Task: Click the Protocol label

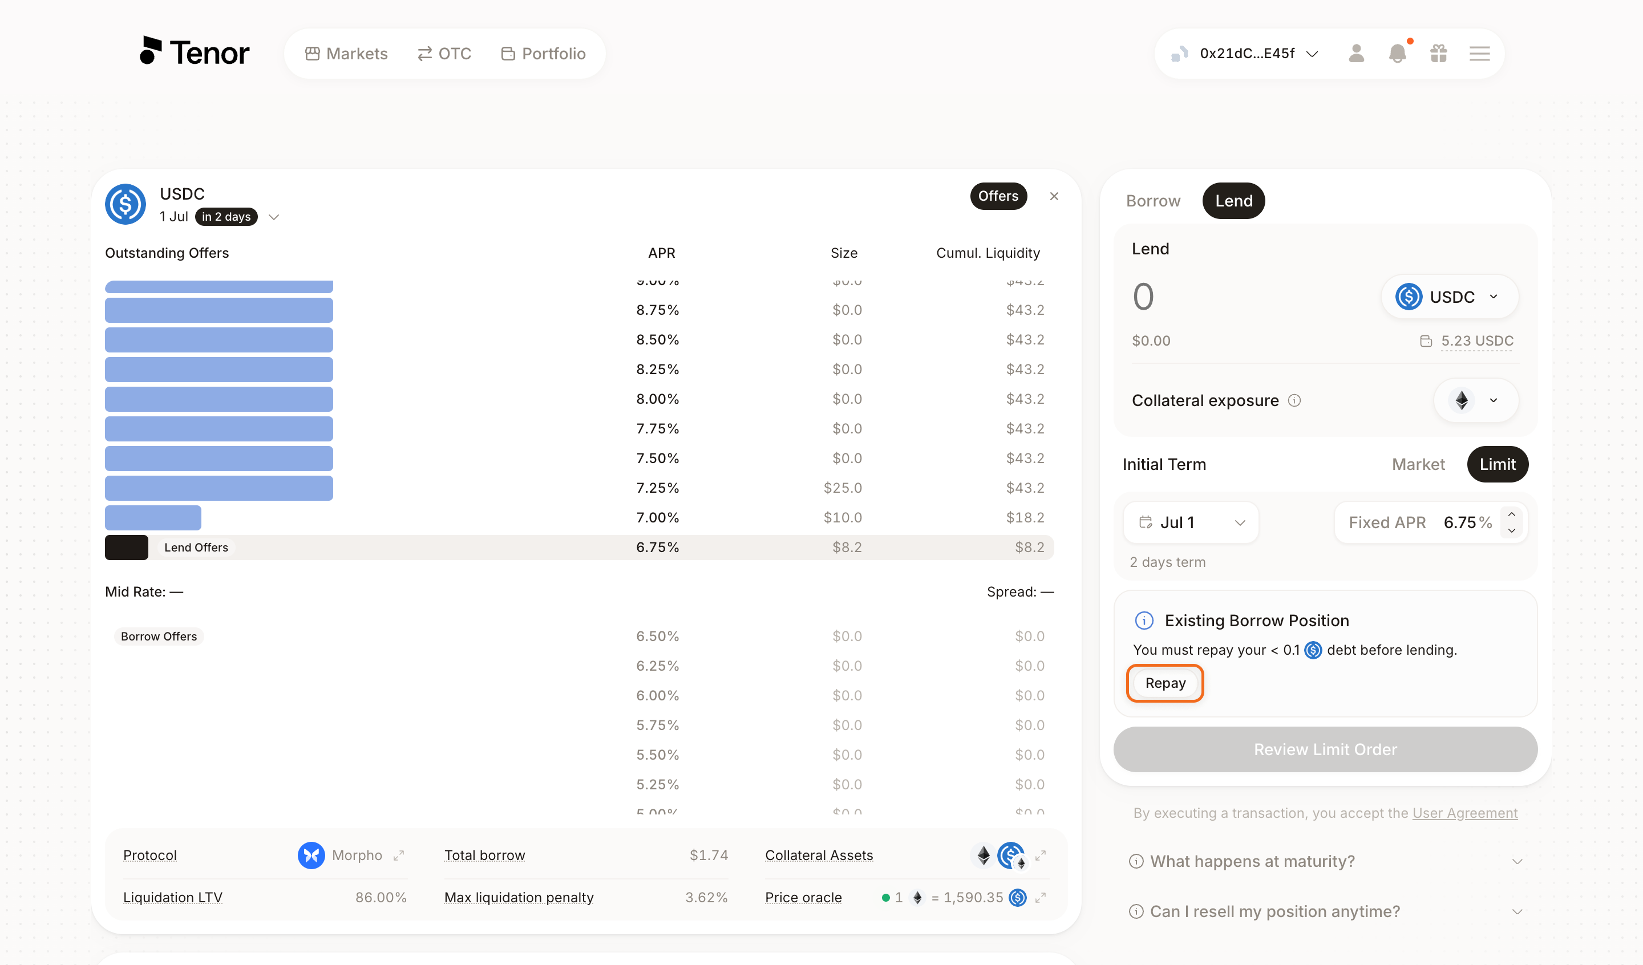Action: click(x=150, y=855)
